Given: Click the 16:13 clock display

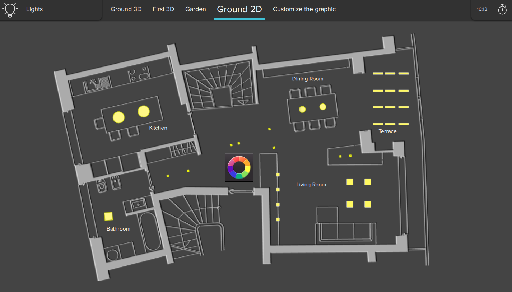Looking at the screenshot, I should 482,9.
